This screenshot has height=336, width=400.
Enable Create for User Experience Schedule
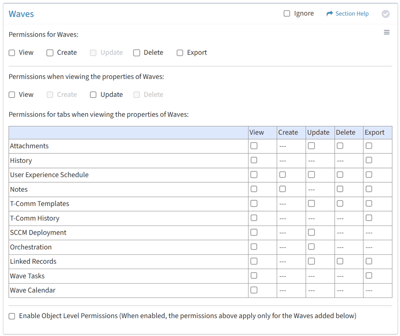[x=282, y=175]
